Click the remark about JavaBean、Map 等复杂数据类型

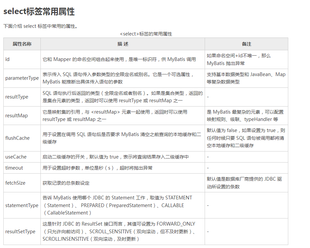pyautogui.click(x=246, y=78)
